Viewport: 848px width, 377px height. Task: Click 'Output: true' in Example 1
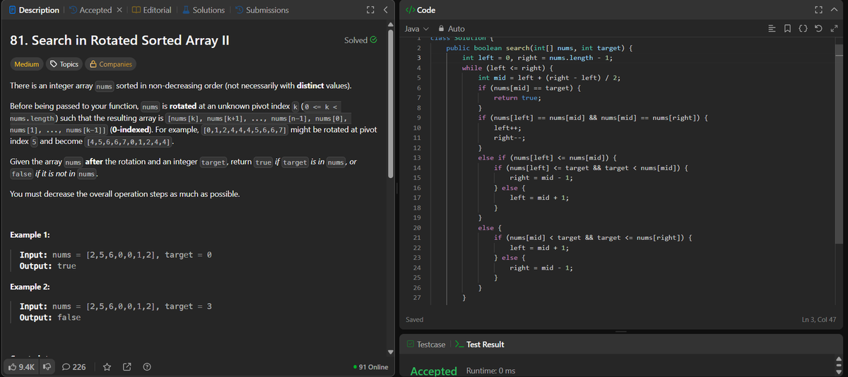pyautogui.click(x=47, y=266)
